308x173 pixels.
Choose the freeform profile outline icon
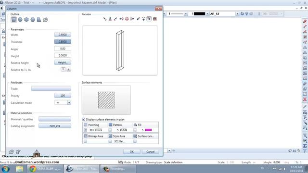(45, 20)
